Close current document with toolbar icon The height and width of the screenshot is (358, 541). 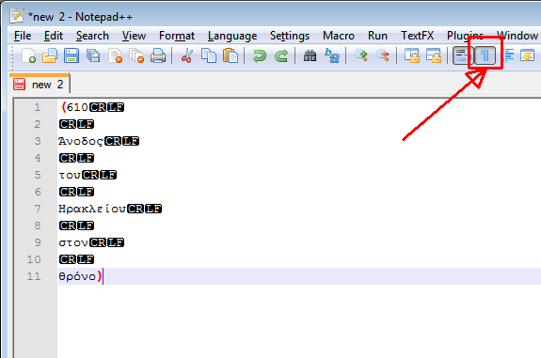(x=115, y=55)
